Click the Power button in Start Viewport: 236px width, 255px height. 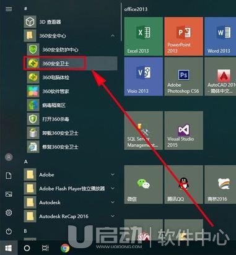point(9,231)
